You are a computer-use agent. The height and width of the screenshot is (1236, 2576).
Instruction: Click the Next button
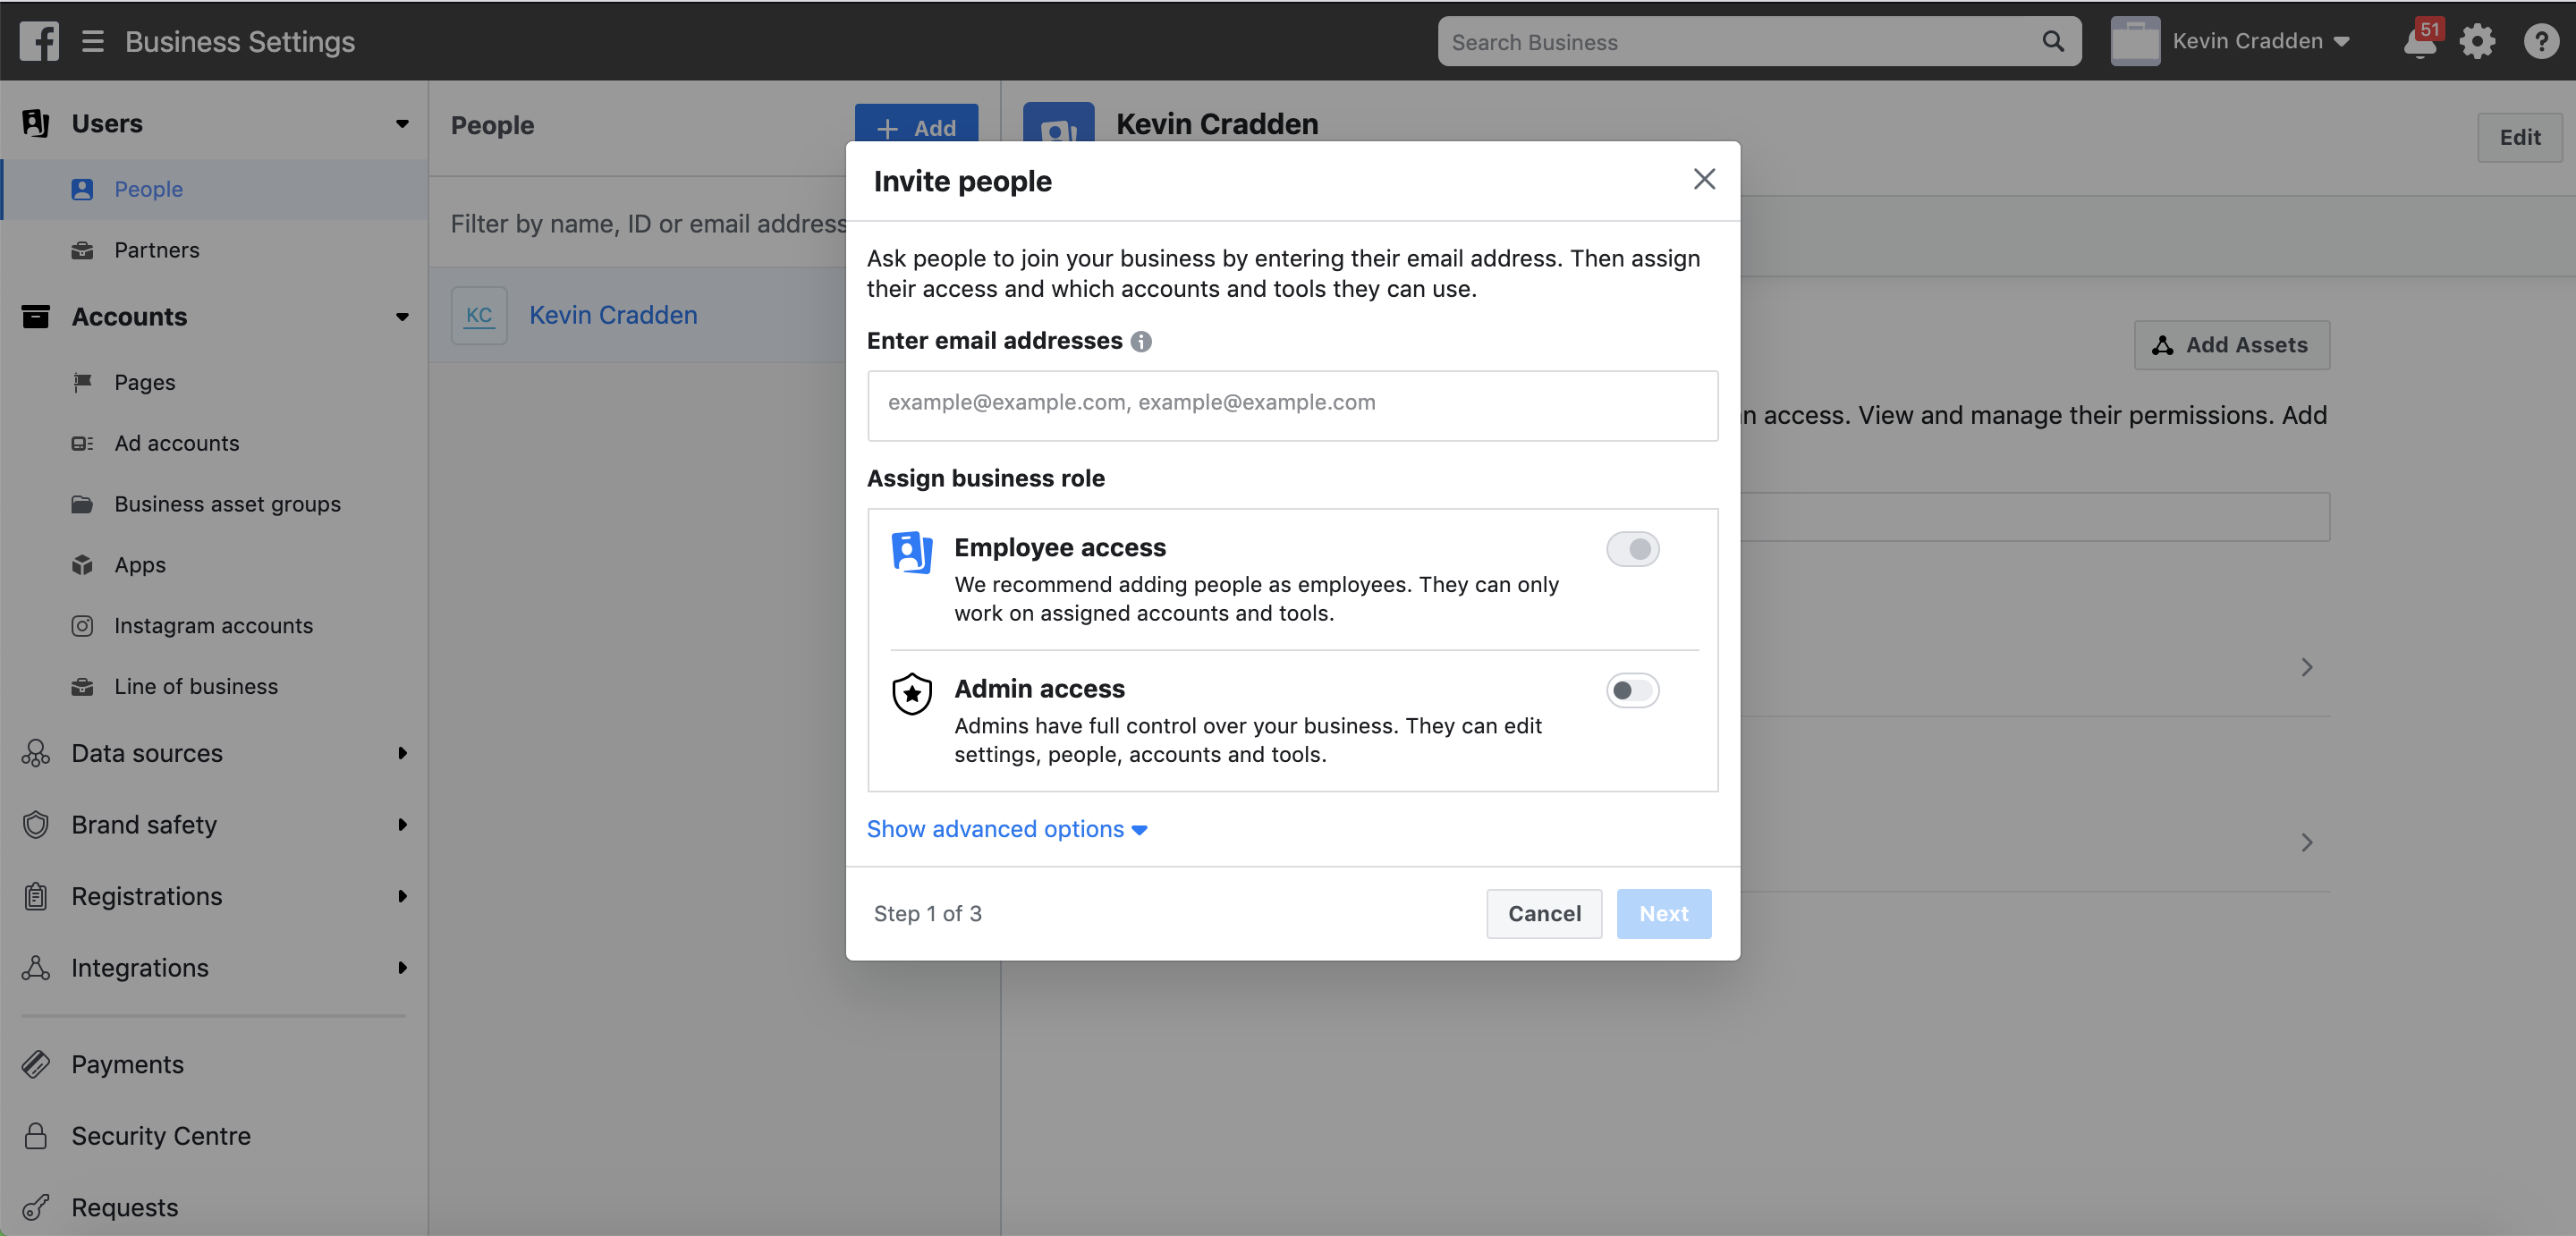click(1663, 913)
